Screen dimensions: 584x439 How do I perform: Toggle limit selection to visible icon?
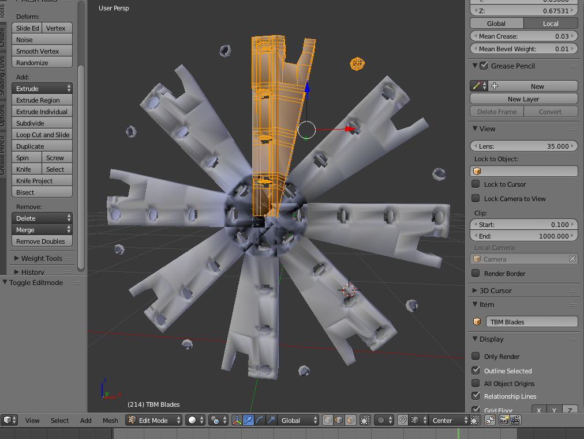tap(365, 420)
